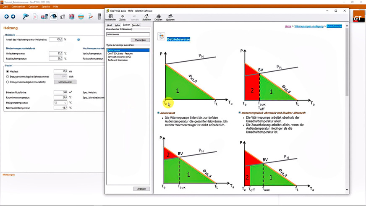Go to help Startseite home icon

coord(146,17)
